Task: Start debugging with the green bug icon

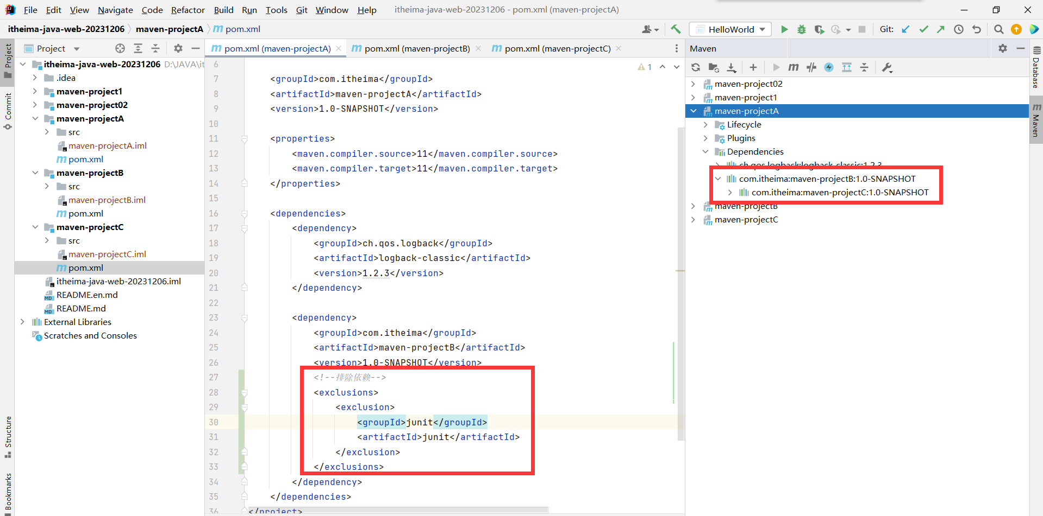Action: [x=802, y=29]
